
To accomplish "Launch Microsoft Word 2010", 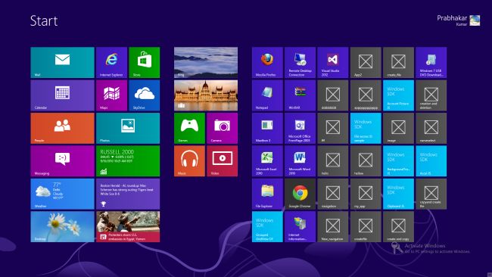I will pyautogui.click(x=300, y=161).
